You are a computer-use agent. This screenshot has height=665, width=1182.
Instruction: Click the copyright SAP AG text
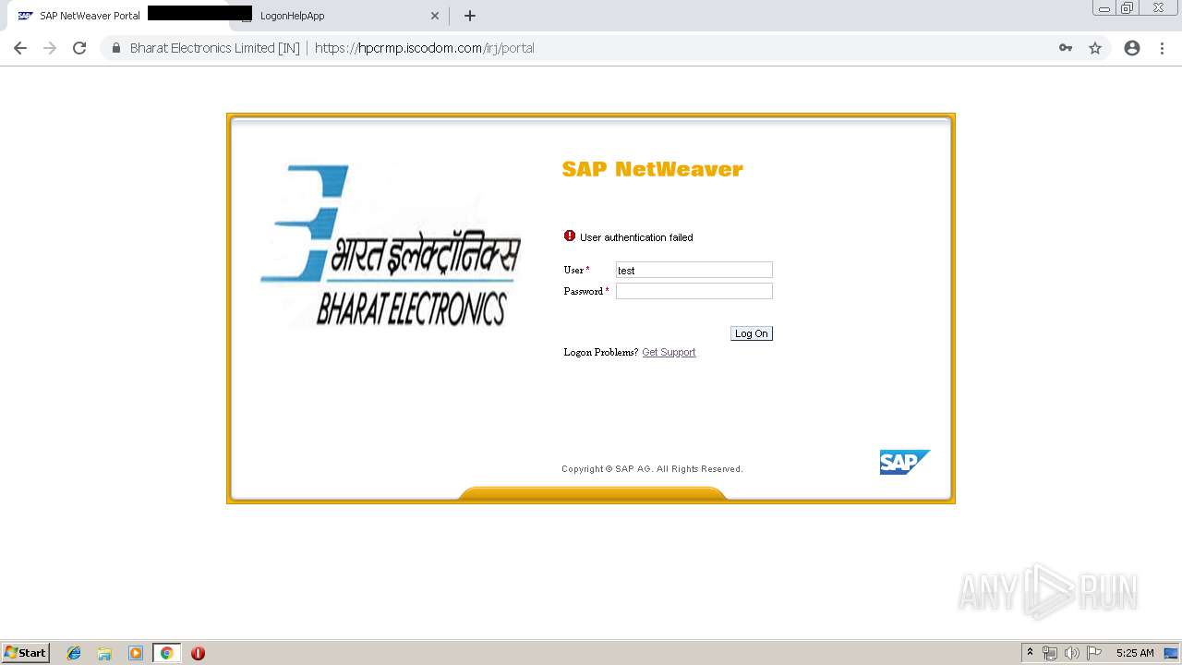click(x=652, y=469)
